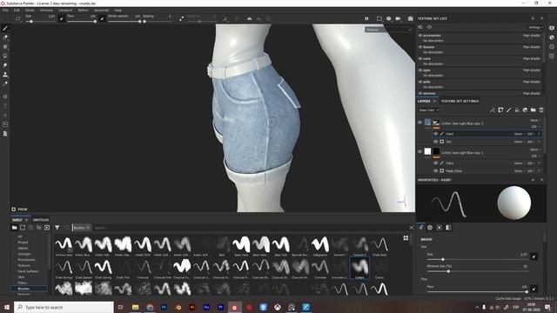Open blend mode dropdown of second Cotton Jean layer
Viewport: 557px width, 313px height.
[535, 150]
